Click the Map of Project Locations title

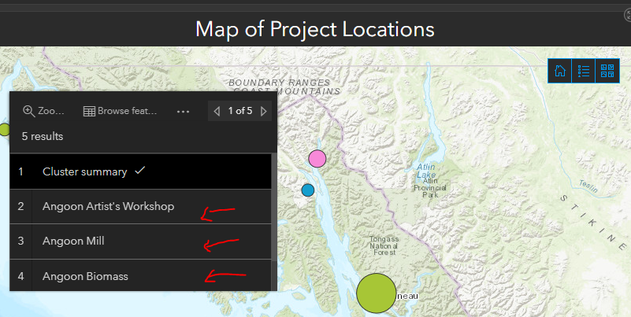(315, 29)
